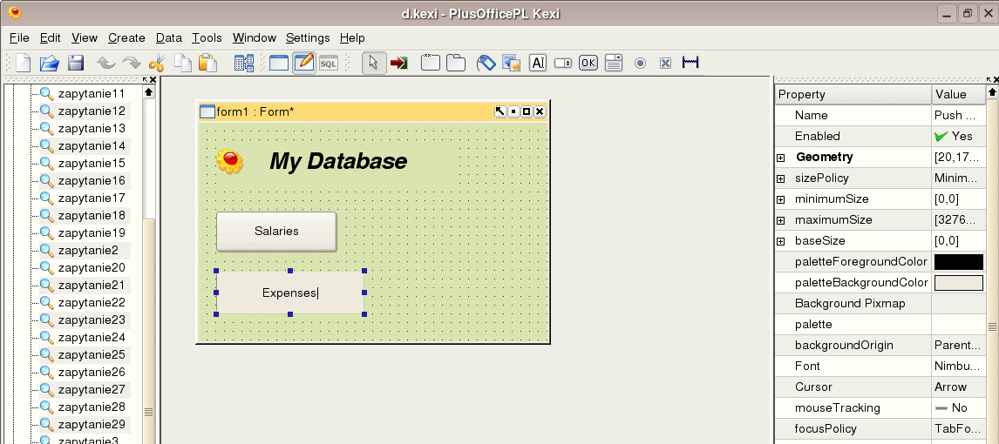Click the Save floppy disk icon
Image resolution: width=999 pixels, height=444 pixels.
pos(76,63)
